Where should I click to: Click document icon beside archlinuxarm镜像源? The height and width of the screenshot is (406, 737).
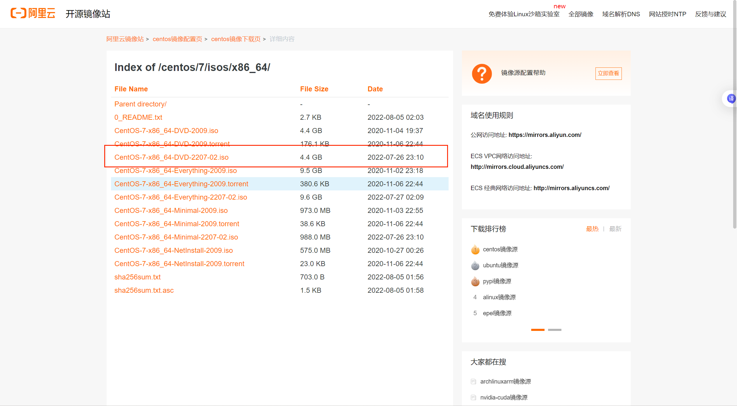pyautogui.click(x=473, y=381)
